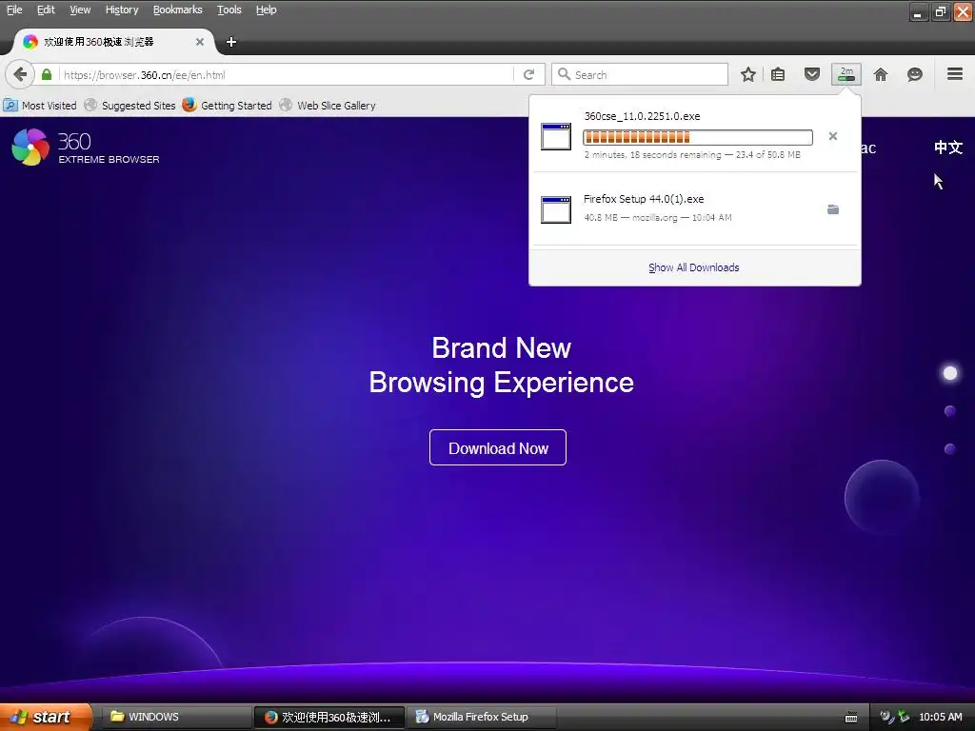The width and height of the screenshot is (975, 731).
Task: Show bookmarks list icon
Action: [778, 74]
